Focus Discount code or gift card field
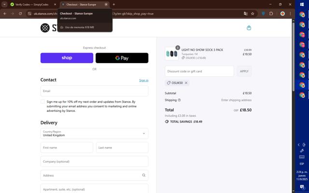 click(x=199, y=71)
